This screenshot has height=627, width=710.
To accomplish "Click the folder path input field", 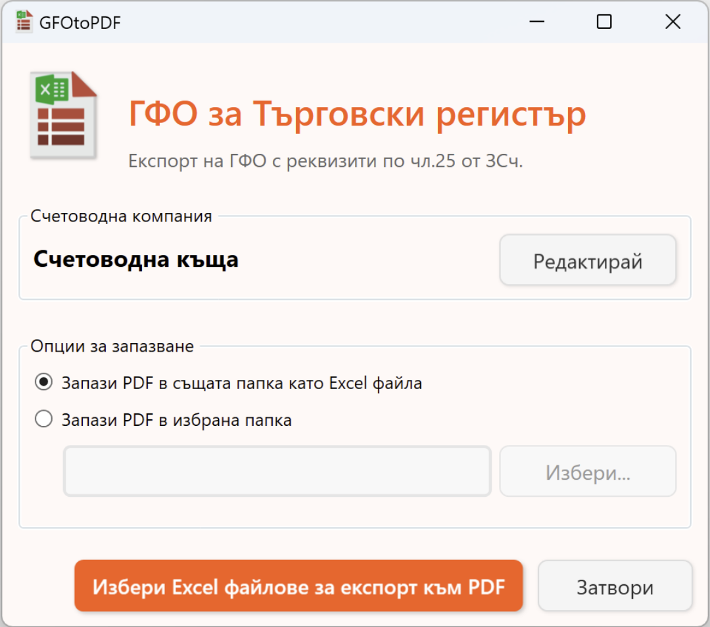I will click(277, 471).
